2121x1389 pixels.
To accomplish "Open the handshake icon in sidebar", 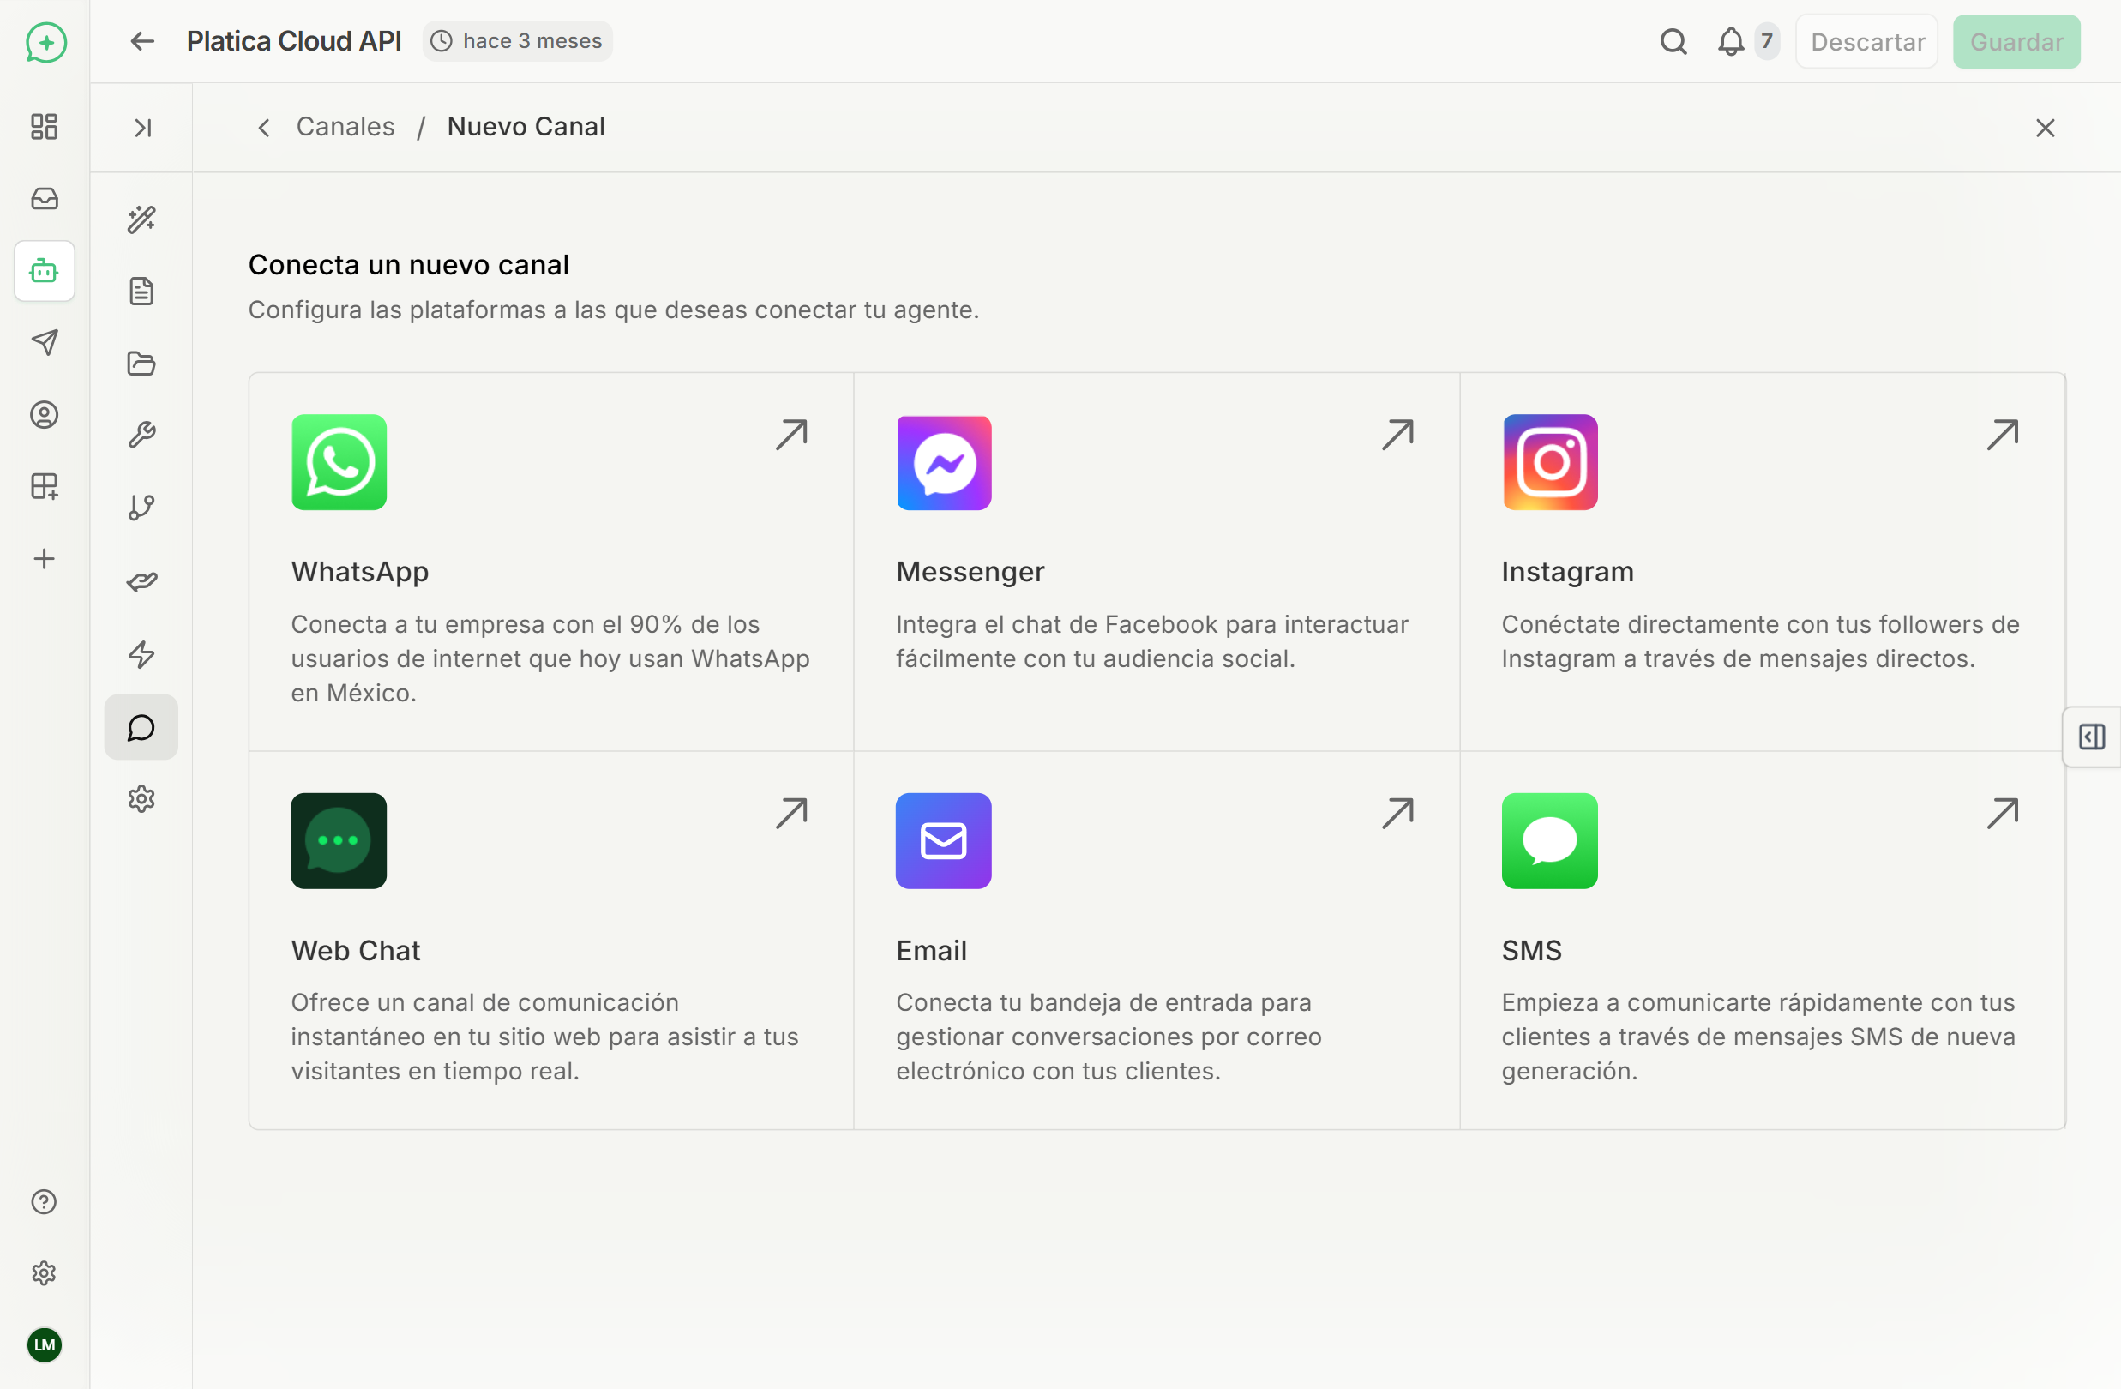I will 141,581.
